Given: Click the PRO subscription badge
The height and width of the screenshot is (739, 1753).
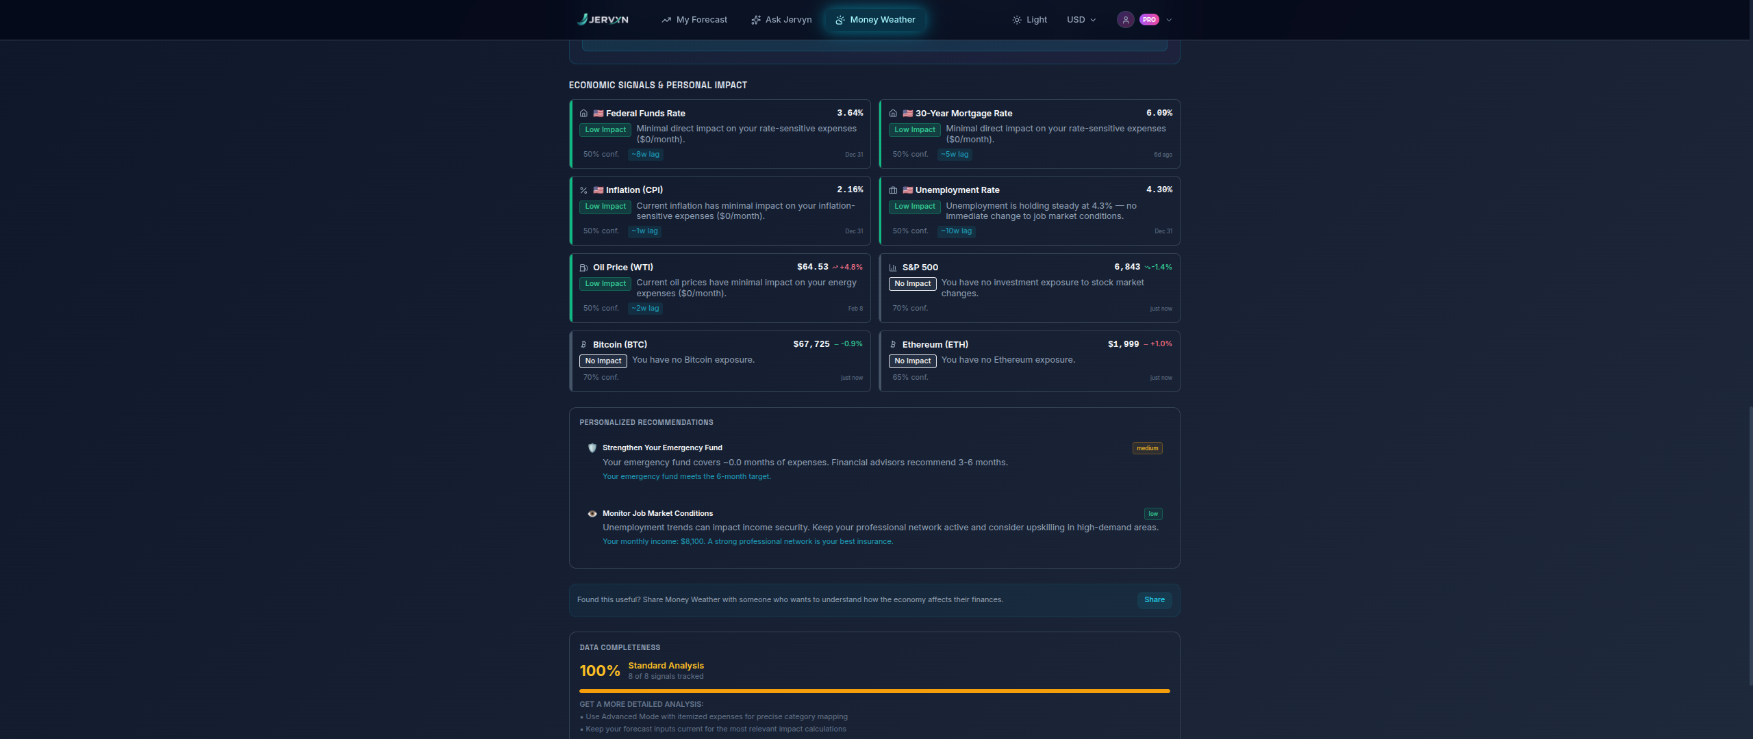Looking at the screenshot, I should tap(1149, 19).
